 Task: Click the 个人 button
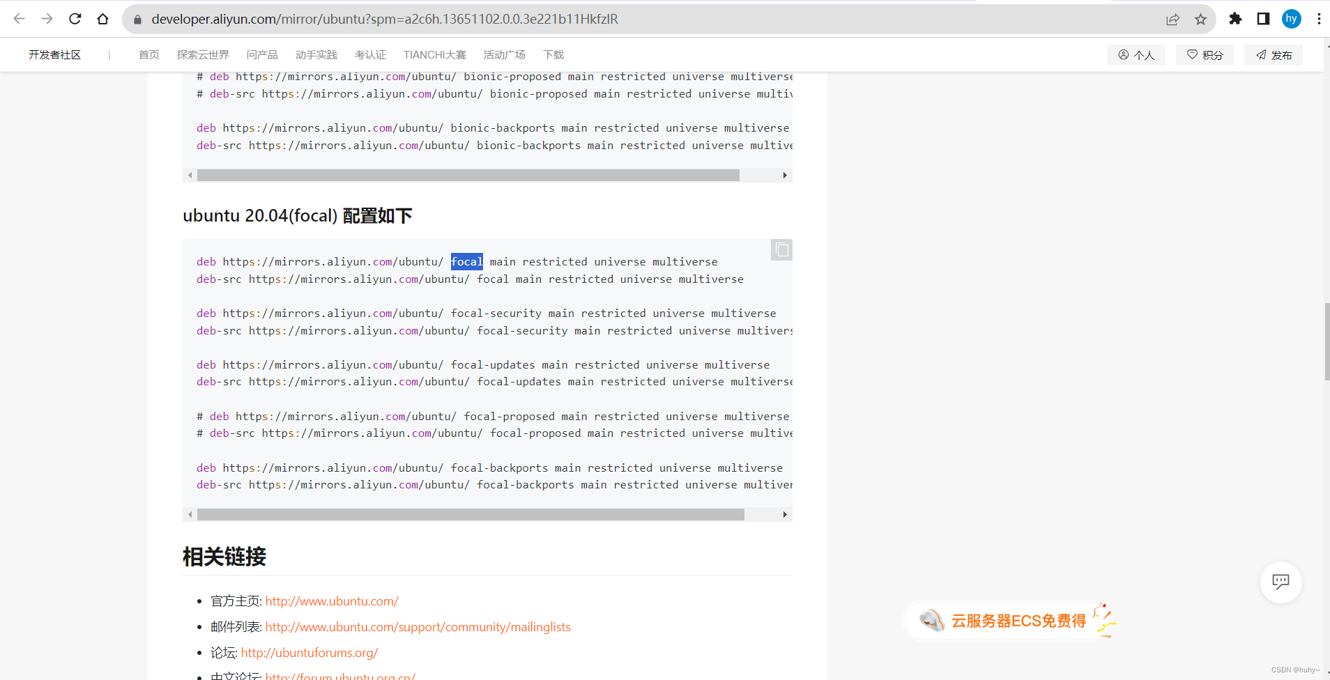click(x=1136, y=55)
